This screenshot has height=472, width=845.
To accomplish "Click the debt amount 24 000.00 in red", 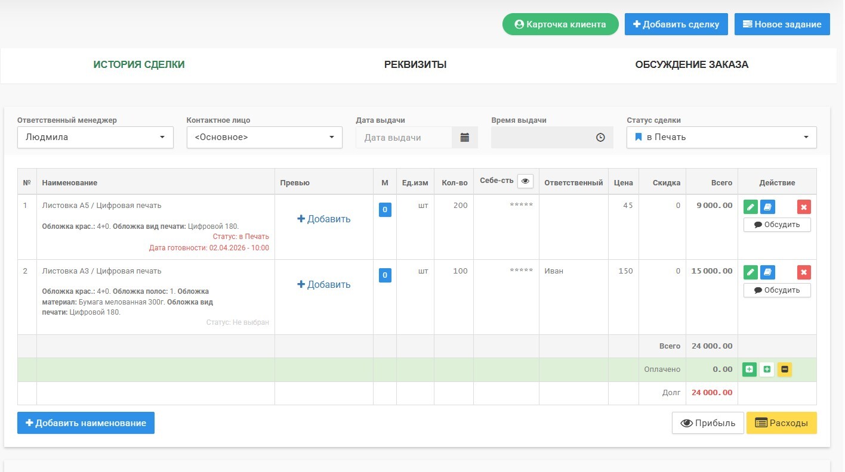I will [x=713, y=393].
